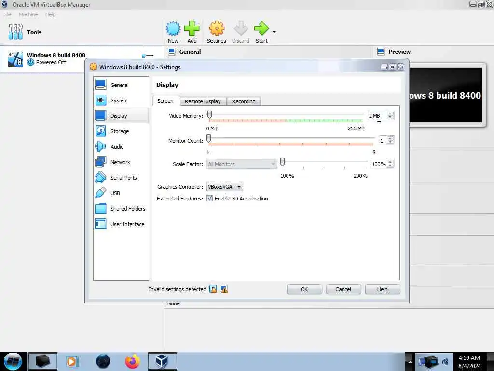
Task: Open the Scale Factor All Monitors dropdown
Action: coord(242,164)
